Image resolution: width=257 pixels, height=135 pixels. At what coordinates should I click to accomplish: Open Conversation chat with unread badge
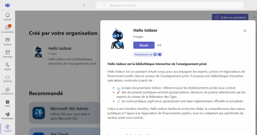tap(8, 29)
